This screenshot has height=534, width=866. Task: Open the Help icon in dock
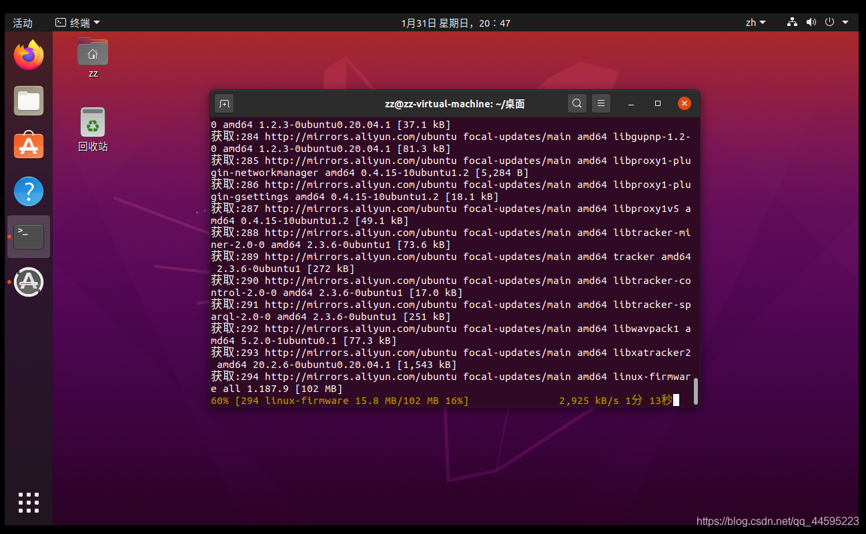click(29, 191)
